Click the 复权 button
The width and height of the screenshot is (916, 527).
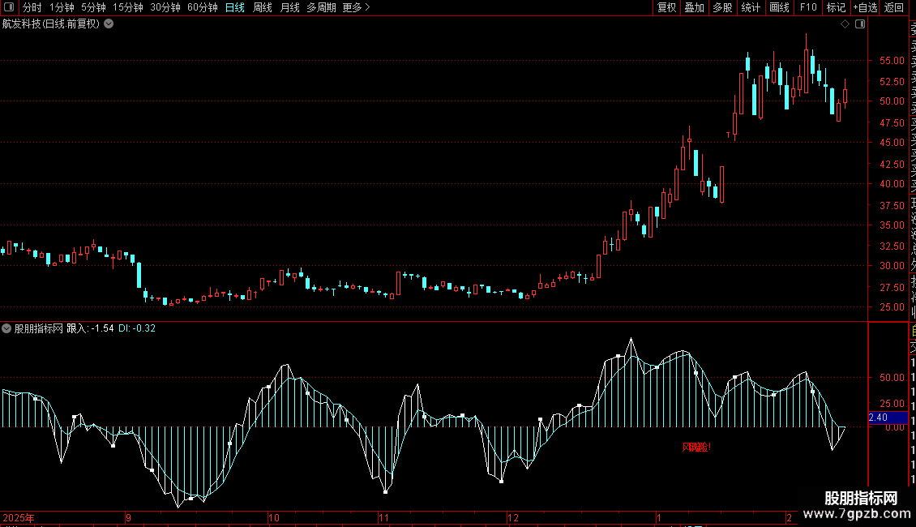666,7
